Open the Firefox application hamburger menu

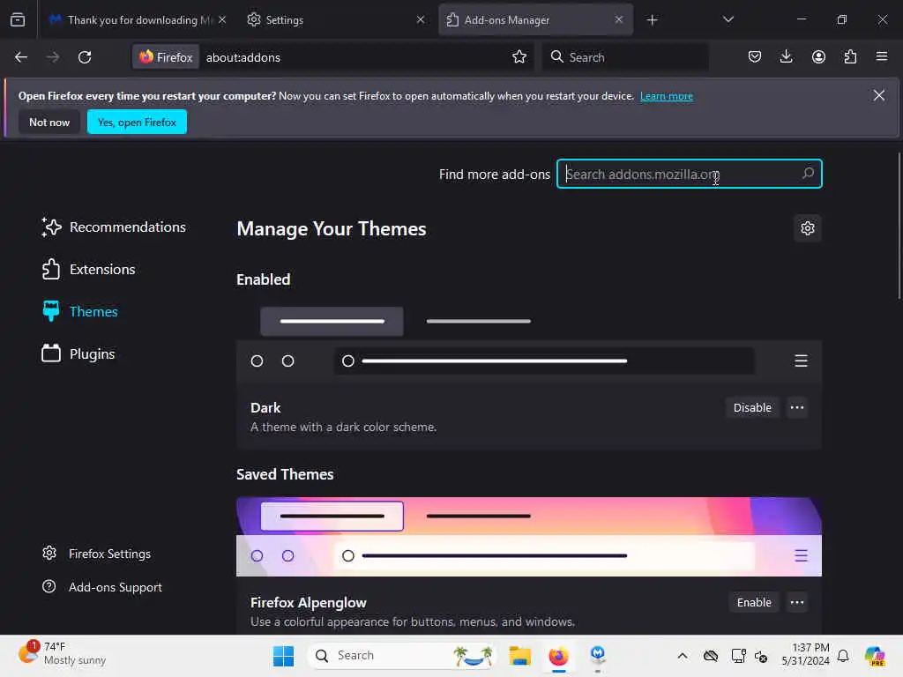(882, 56)
